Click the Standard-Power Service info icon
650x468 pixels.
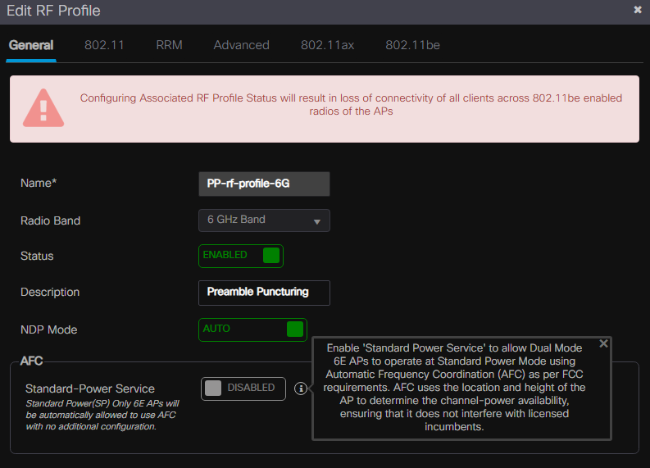click(x=301, y=388)
